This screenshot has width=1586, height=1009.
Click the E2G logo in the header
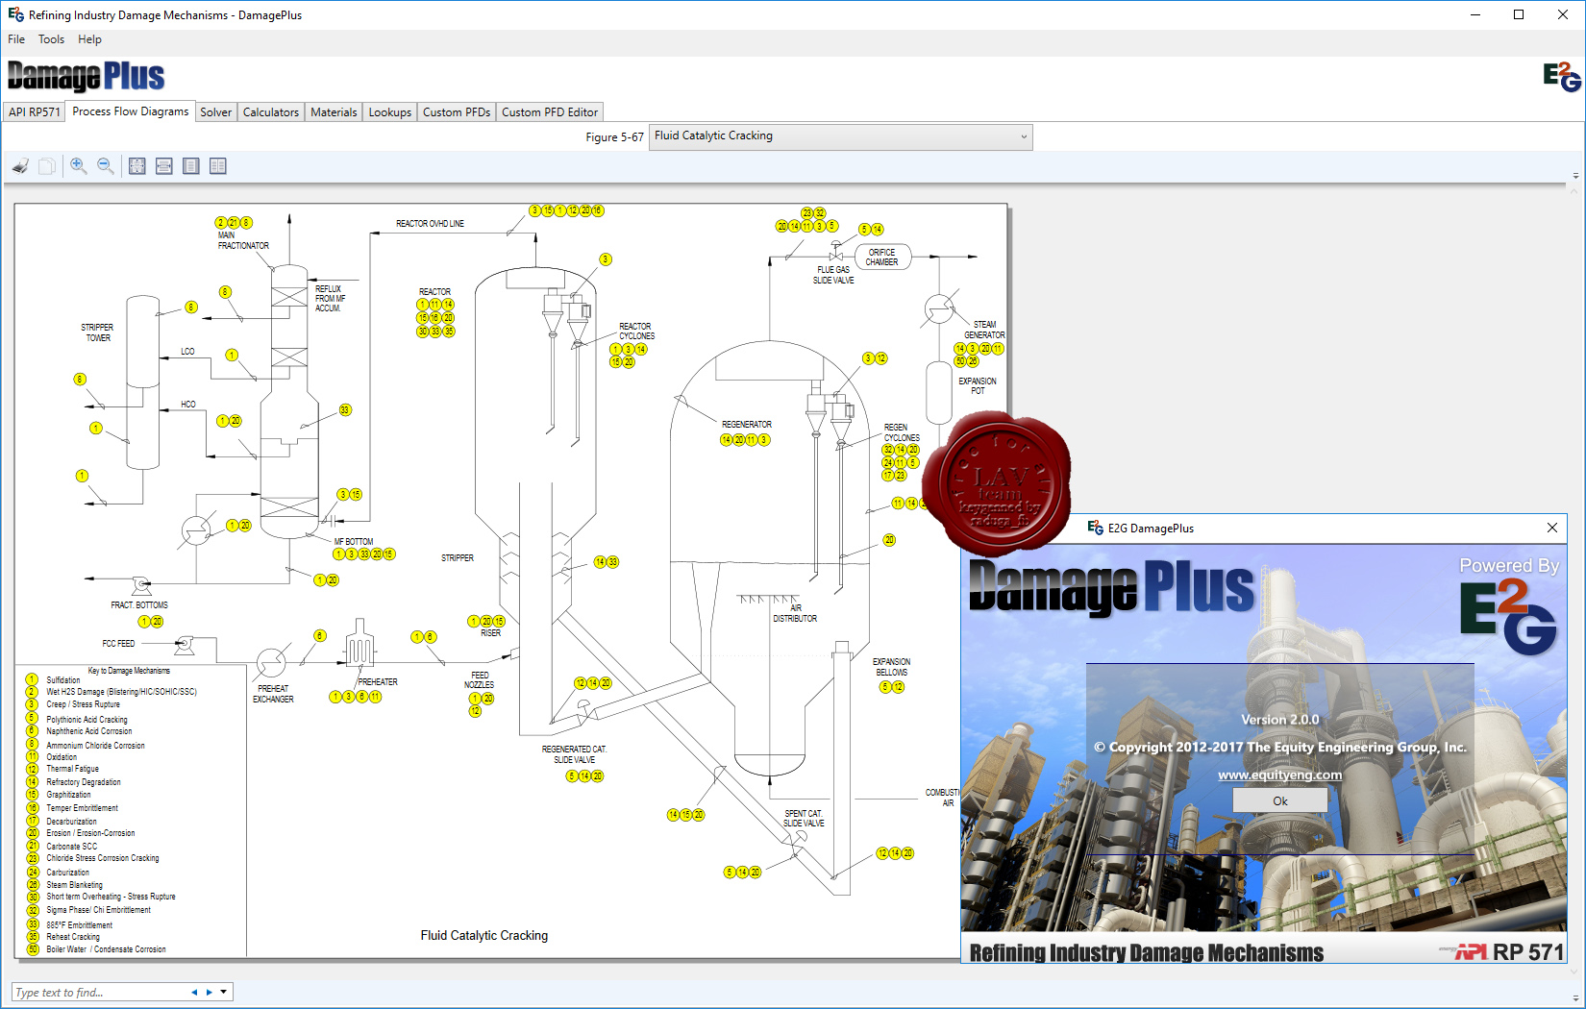[1561, 77]
